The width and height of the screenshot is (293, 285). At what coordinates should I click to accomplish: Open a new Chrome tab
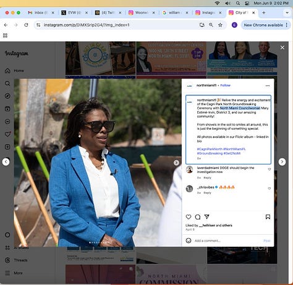[x=264, y=13]
